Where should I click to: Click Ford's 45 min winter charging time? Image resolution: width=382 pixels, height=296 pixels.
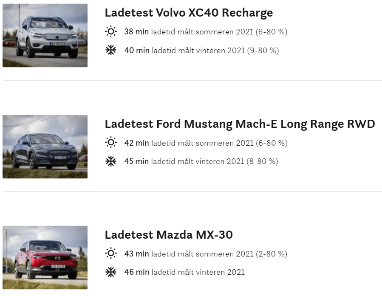coord(136,162)
